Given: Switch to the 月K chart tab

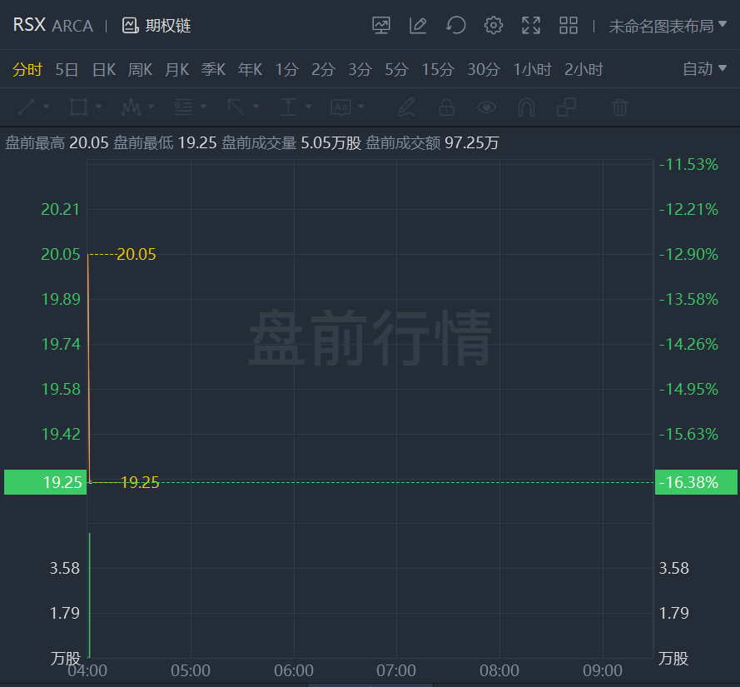Looking at the screenshot, I should click(x=177, y=69).
